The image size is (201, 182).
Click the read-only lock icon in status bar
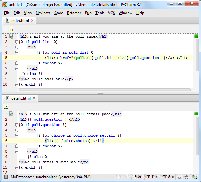pyautogui.click(x=179, y=177)
